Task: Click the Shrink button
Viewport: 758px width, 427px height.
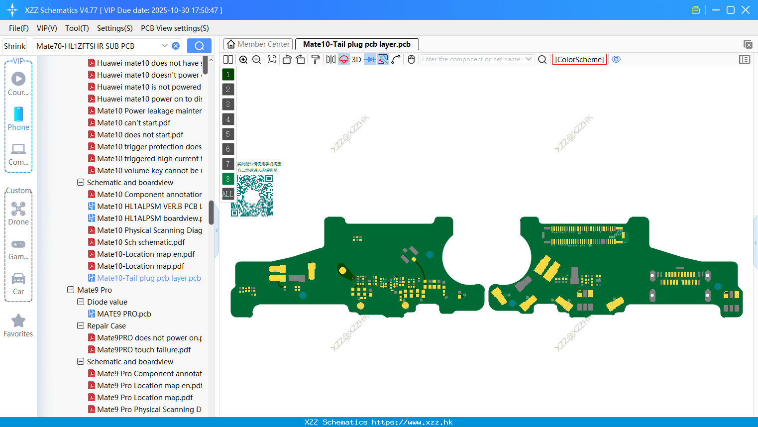Action: tap(15, 46)
